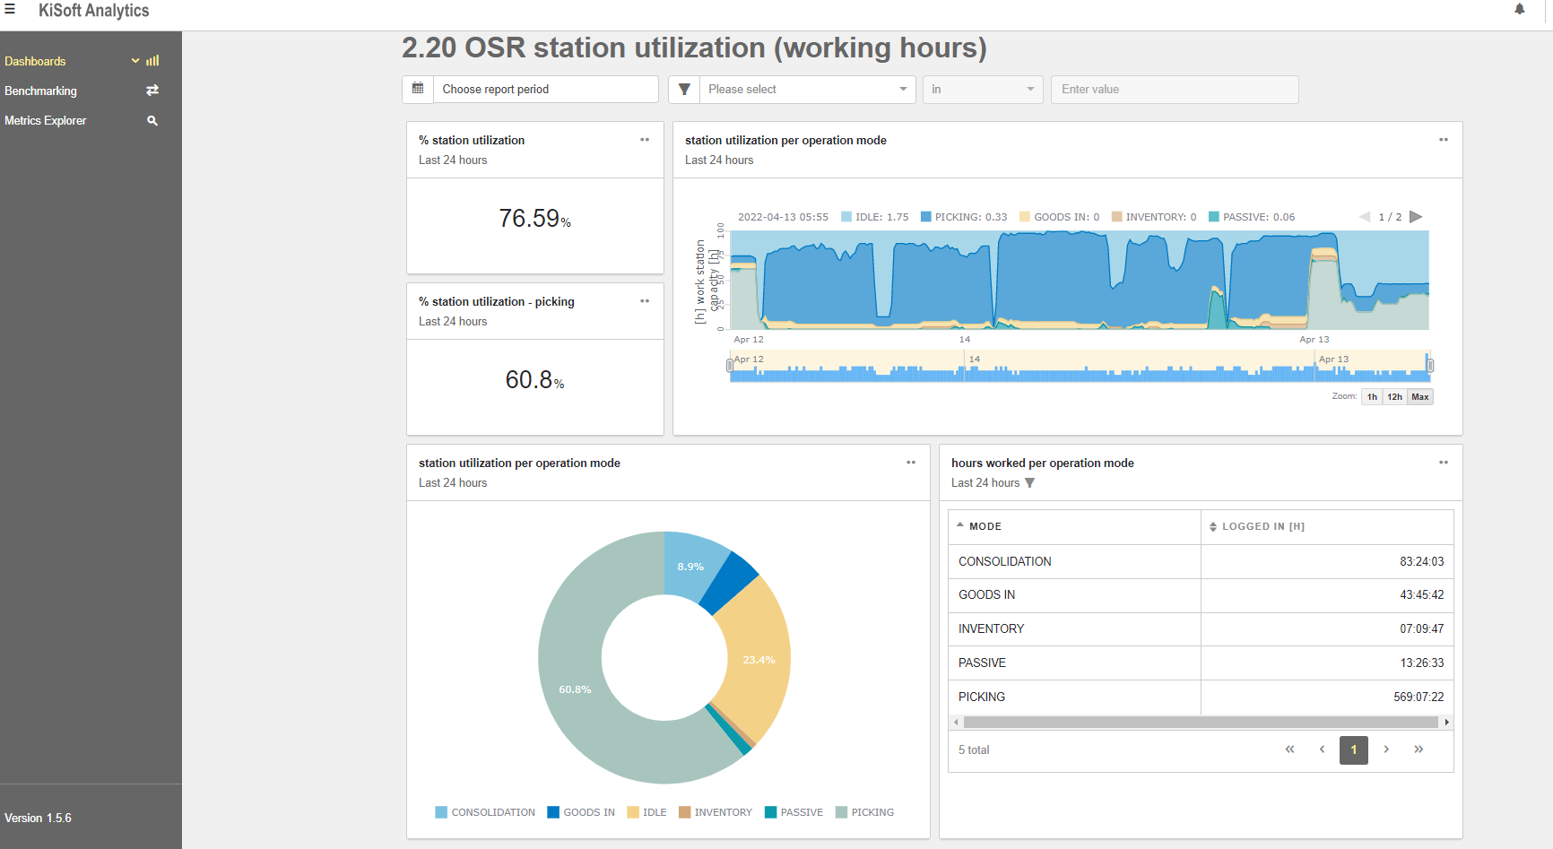Click filter icon next to Last 24 hours

(x=1030, y=483)
